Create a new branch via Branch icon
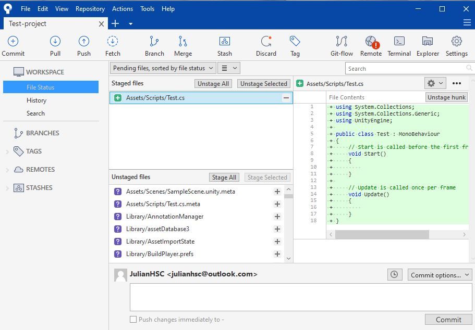475x330 pixels. point(154,42)
